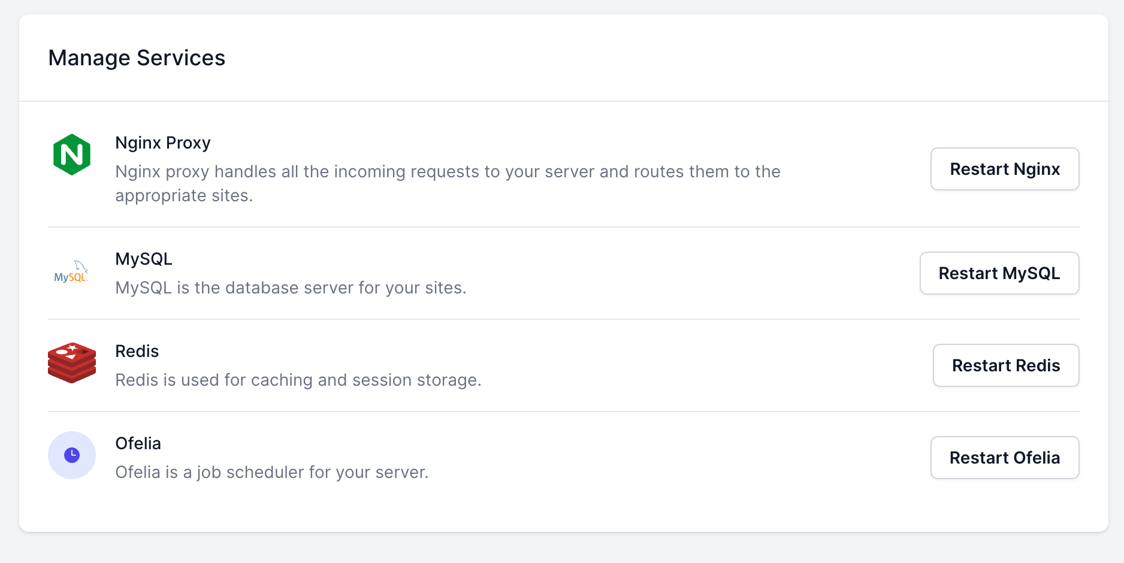Click 'MySQL is the database server' description

(x=291, y=287)
